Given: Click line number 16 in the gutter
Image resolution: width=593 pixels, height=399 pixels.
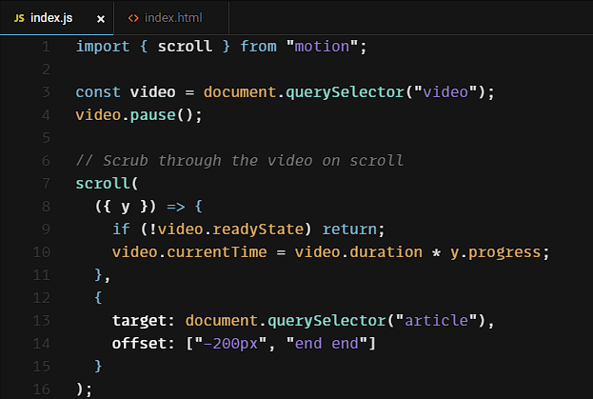Looking at the screenshot, I should coord(41,389).
